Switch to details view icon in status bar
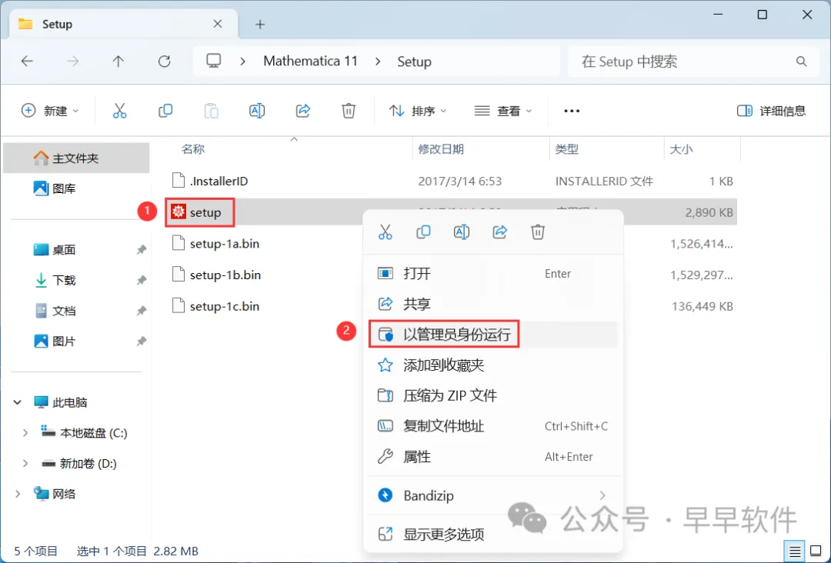 [x=794, y=551]
